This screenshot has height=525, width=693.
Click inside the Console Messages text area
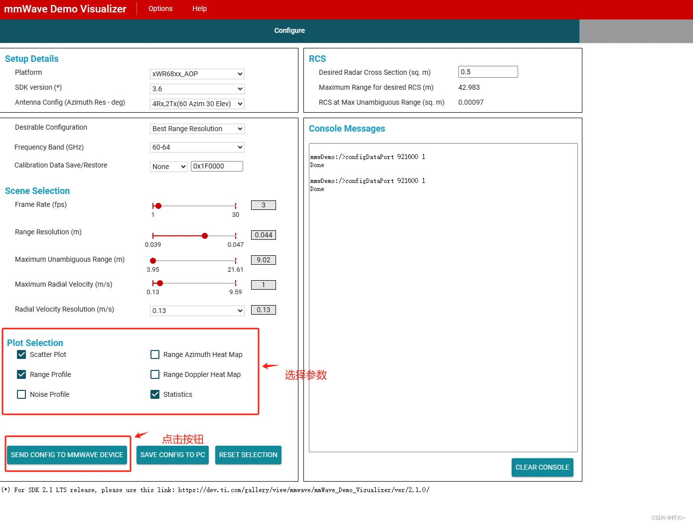click(443, 298)
